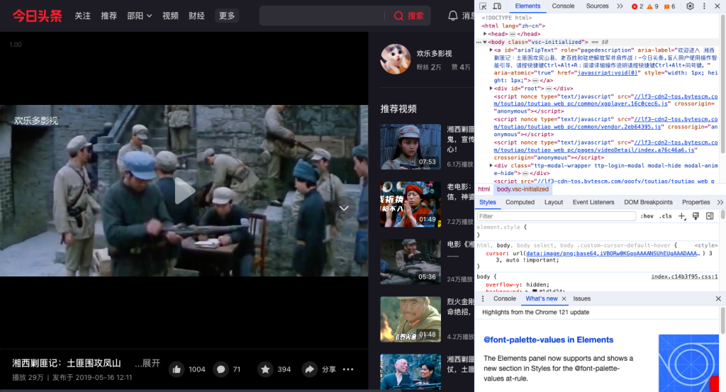Open drawer three-dot menu icon

pos(483,298)
